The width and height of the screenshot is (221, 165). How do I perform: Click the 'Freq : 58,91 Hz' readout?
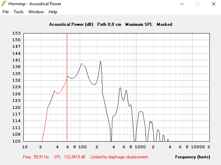(x=36, y=157)
